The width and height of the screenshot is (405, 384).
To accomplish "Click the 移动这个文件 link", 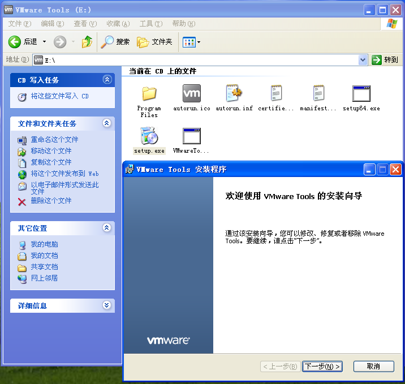I will pyautogui.click(x=51, y=151).
